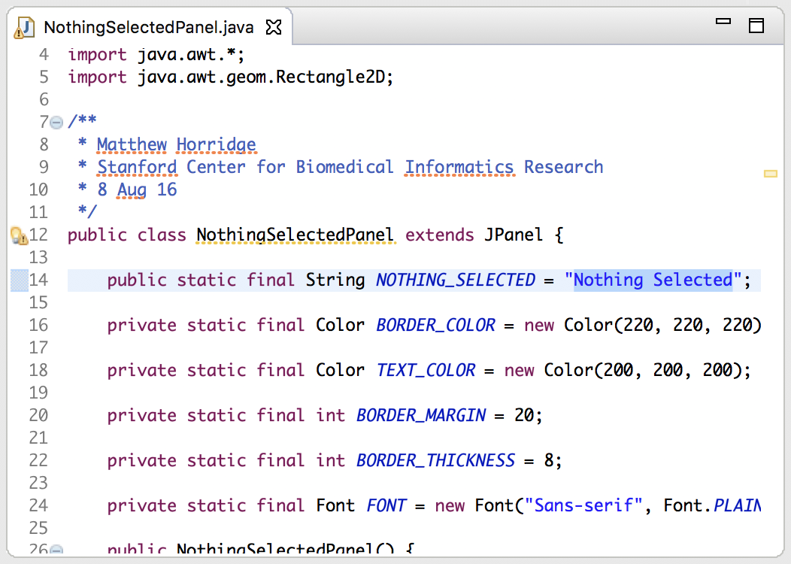Click the "Sans-serif" string literal
The width and height of the screenshot is (791, 564).
583,505
